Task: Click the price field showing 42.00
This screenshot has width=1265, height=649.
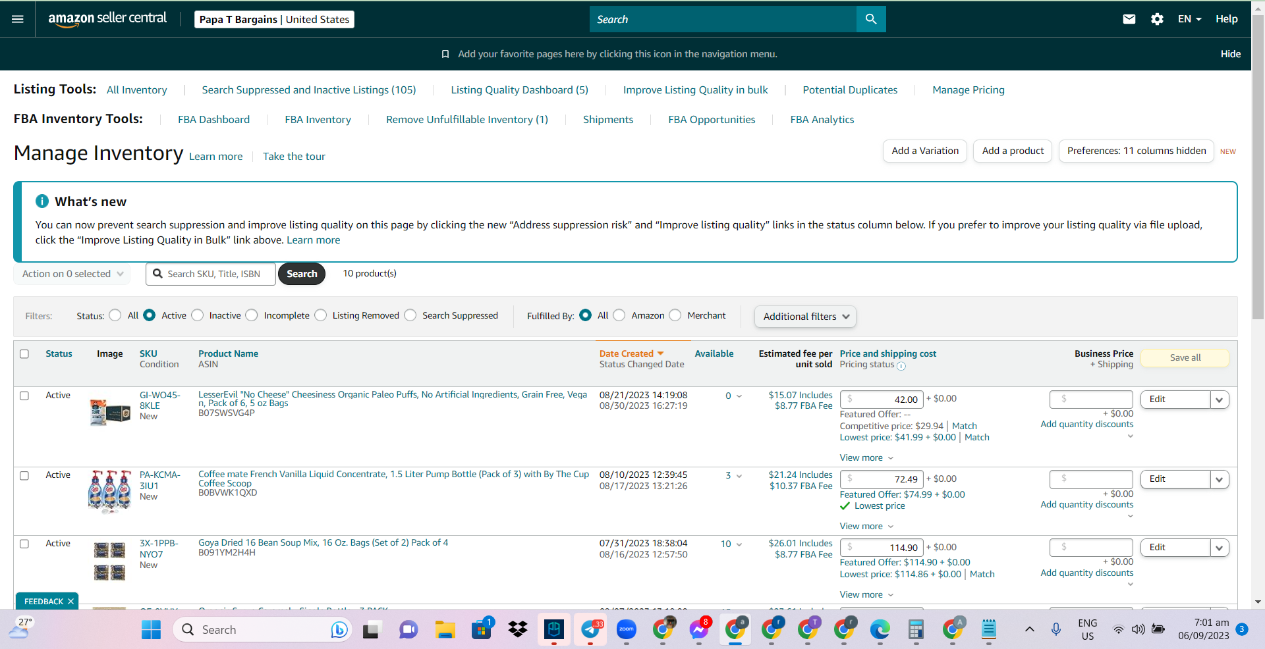Action: pos(882,400)
